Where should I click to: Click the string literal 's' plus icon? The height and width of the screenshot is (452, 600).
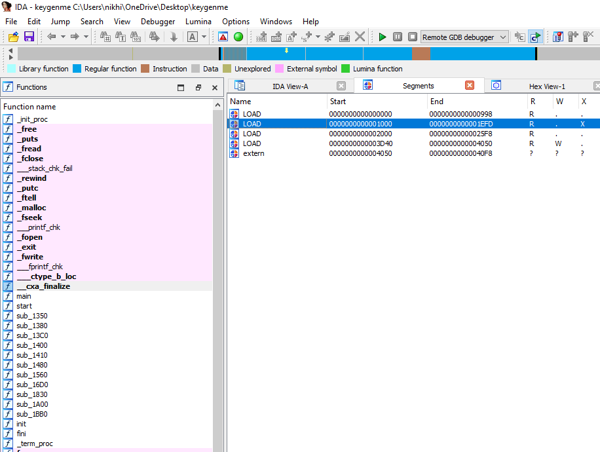307,37
